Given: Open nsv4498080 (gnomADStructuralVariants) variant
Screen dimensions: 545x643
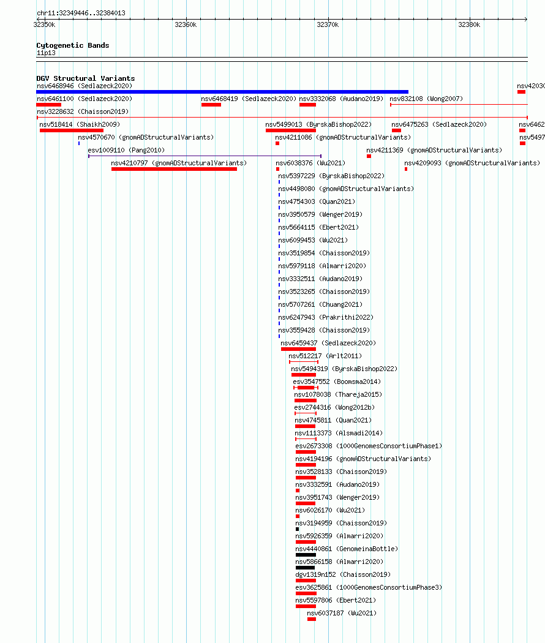Looking at the screenshot, I should click(346, 189).
